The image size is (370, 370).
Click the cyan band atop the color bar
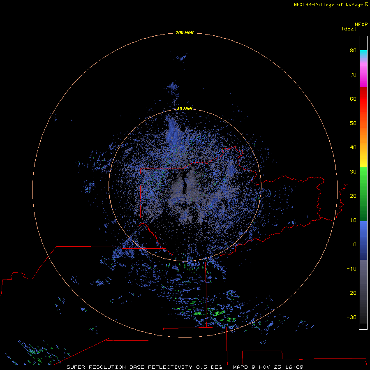(x=363, y=53)
